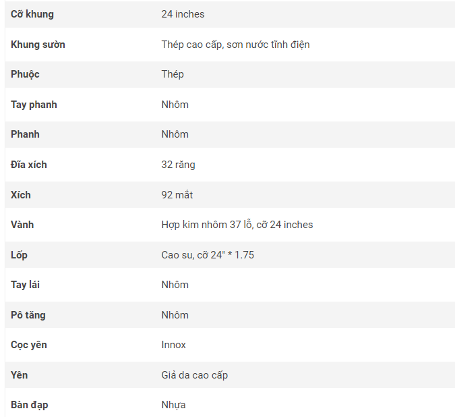Viewport: 455px width, 417px height.
Task: Select the "Nhựa" pedal material value
Action: [x=173, y=405]
